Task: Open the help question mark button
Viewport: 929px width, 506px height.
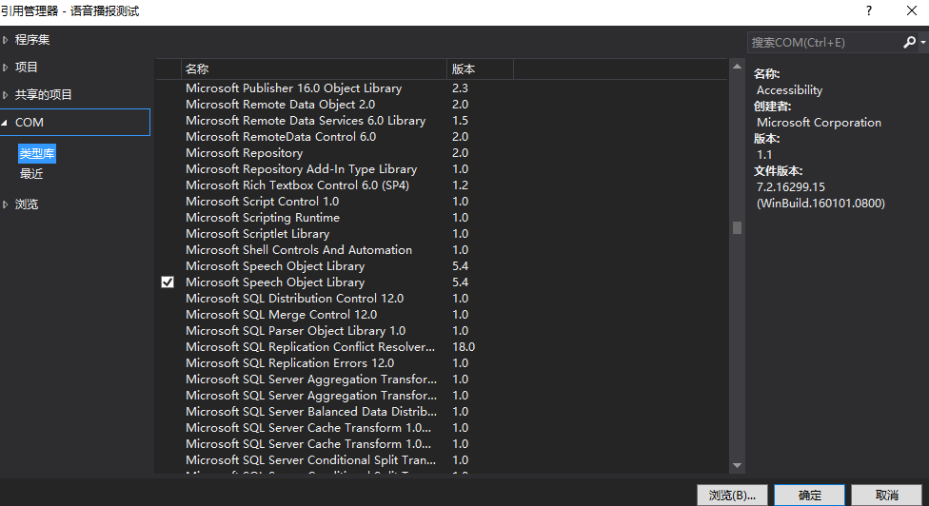Action: click(x=869, y=10)
